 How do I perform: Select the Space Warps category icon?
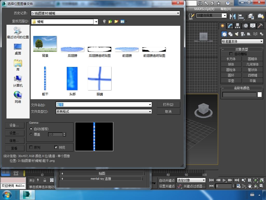(x=255, y=34)
